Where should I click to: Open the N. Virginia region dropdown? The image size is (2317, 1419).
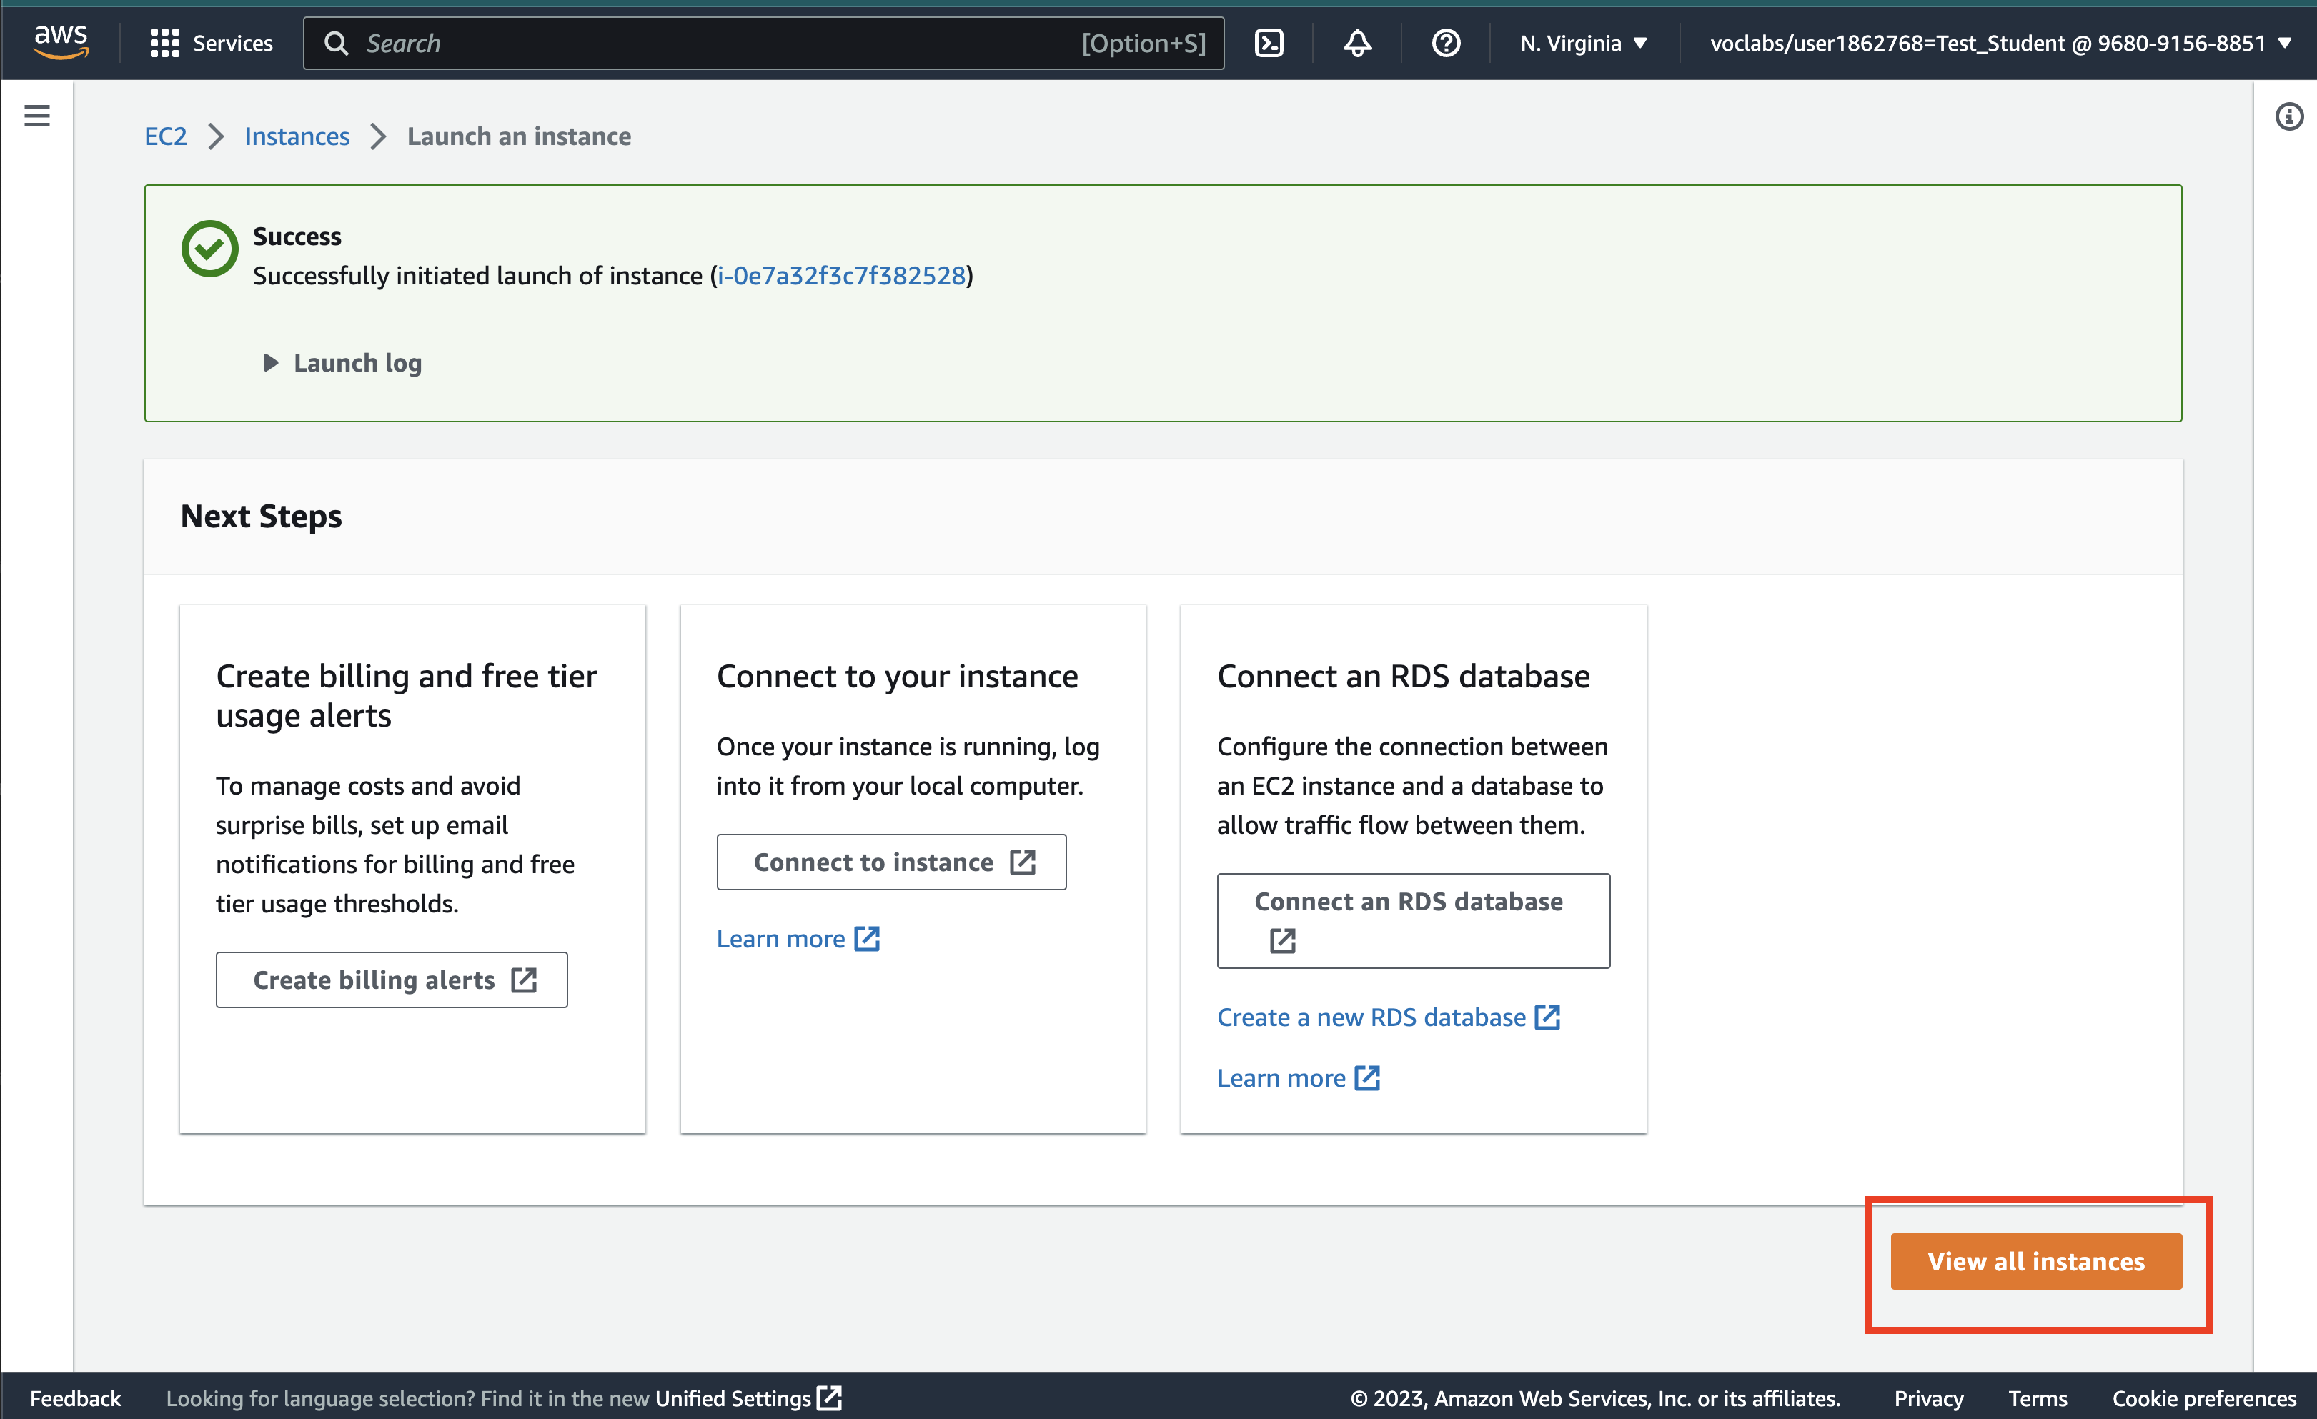1582,44
